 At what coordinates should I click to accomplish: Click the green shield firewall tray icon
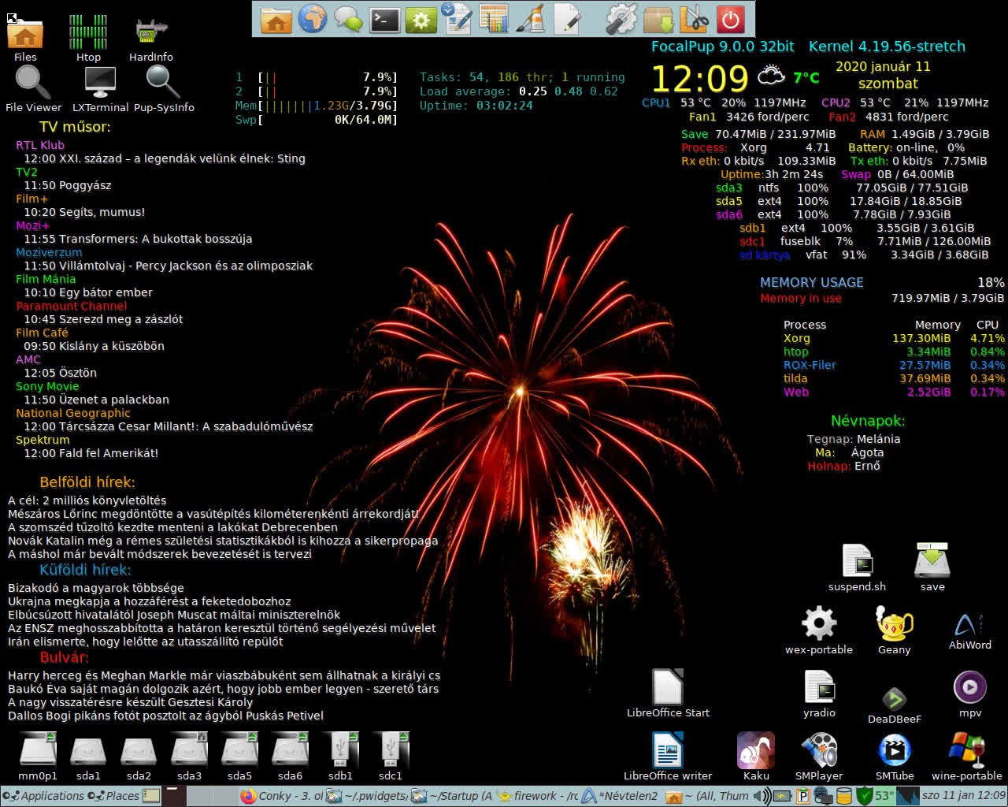coord(865,796)
